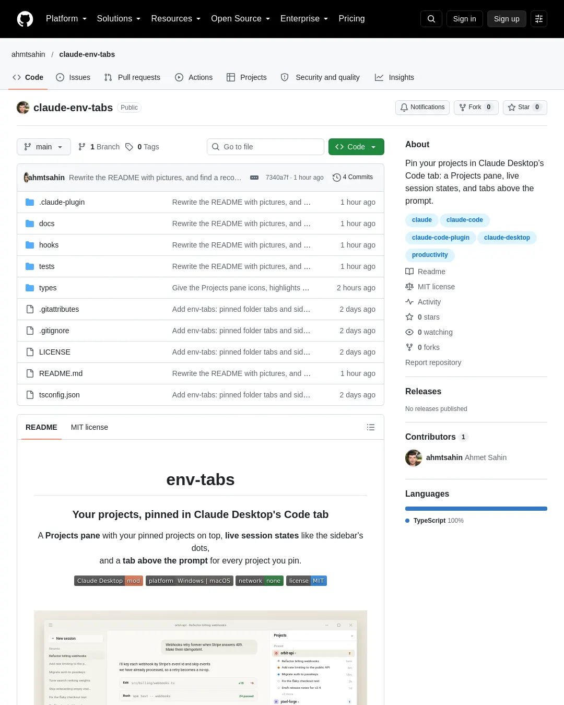Viewport: 564px width, 705px height.
Task: Open the search magnifier button
Action: click(x=431, y=19)
